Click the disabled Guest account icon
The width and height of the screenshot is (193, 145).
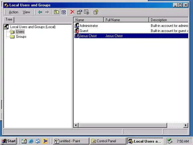pos(77,31)
